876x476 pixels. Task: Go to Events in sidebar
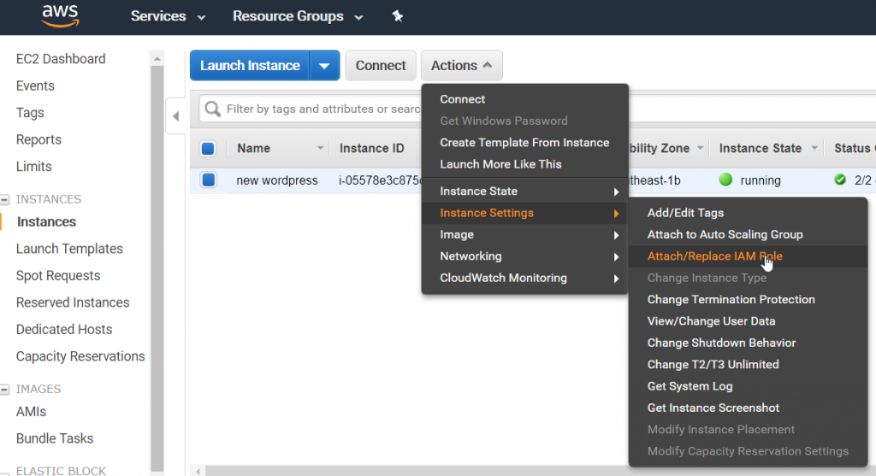click(x=35, y=86)
